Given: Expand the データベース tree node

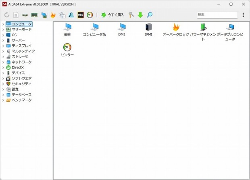Looking at the screenshot, I should (3, 94).
